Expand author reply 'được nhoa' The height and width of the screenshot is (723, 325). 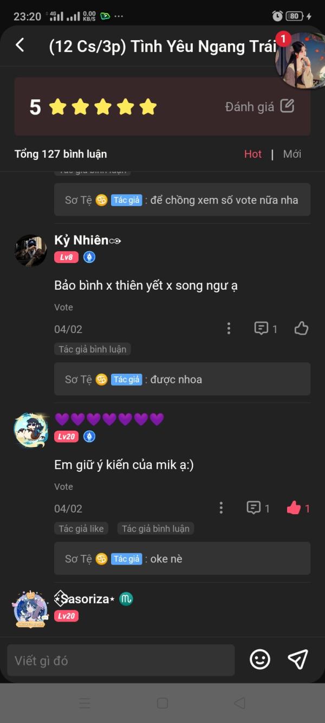click(182, 379)
